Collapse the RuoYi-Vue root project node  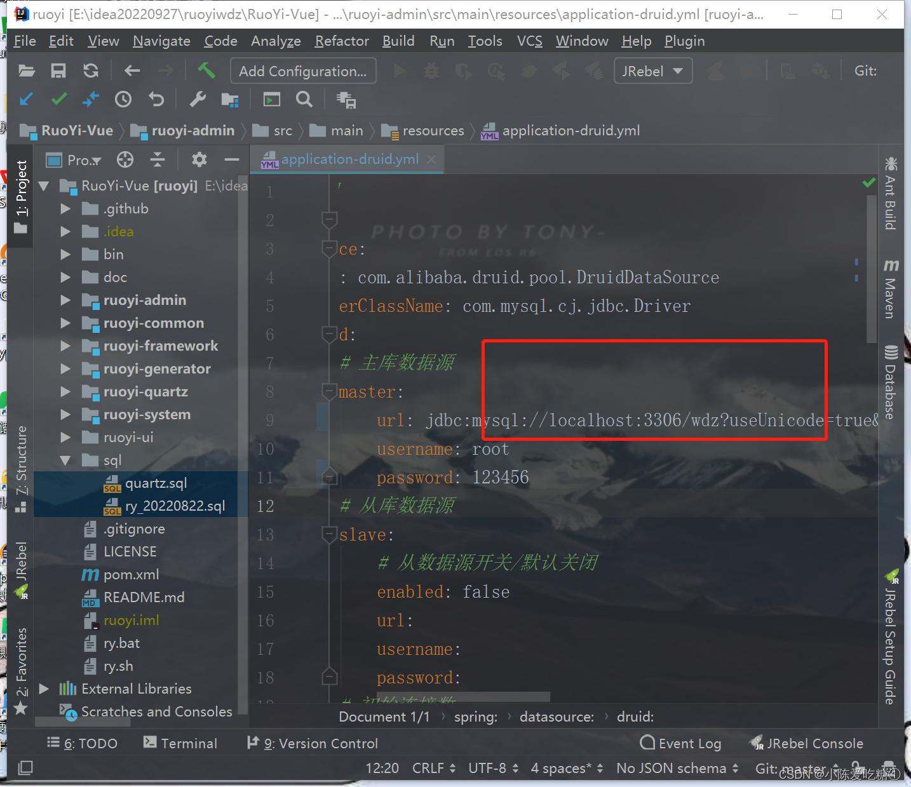[44, 185]
